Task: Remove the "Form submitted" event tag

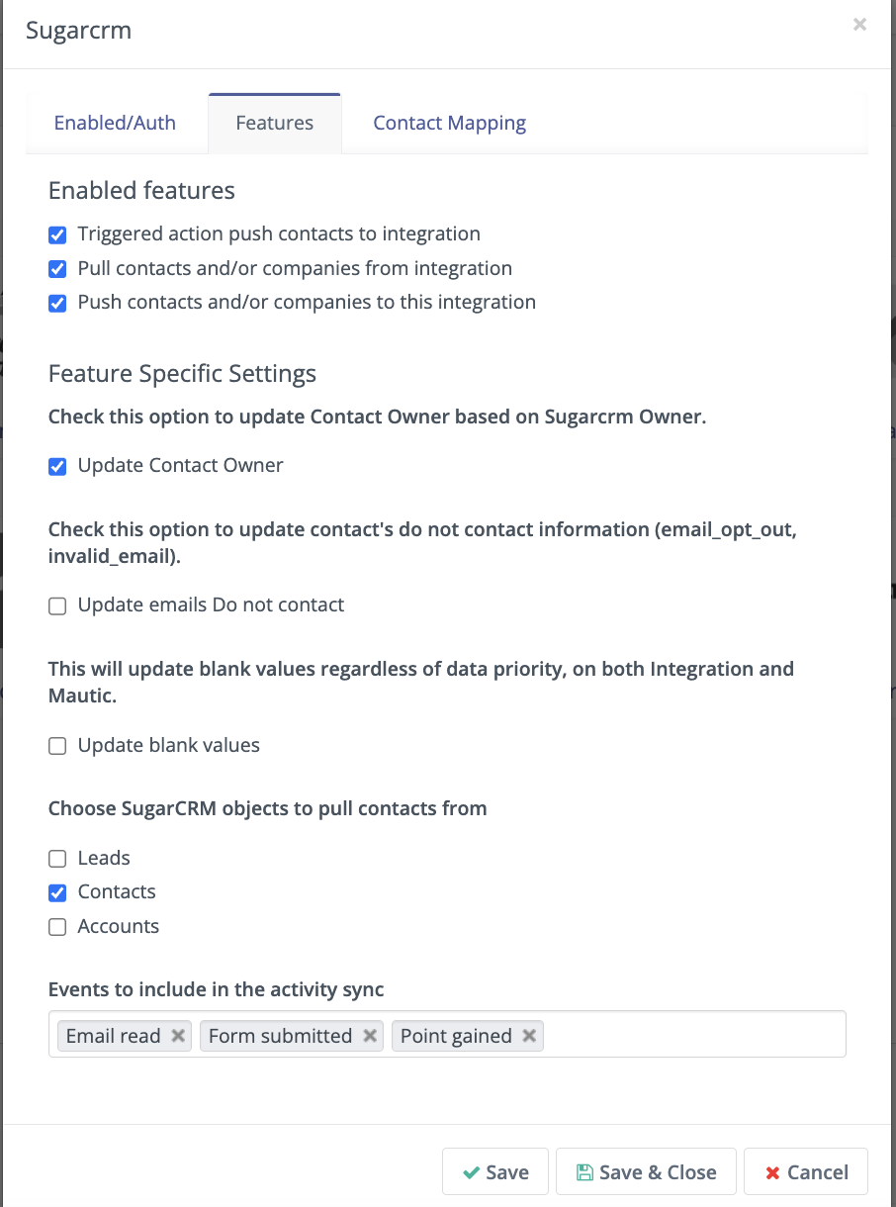Action: pos(369,1036)
